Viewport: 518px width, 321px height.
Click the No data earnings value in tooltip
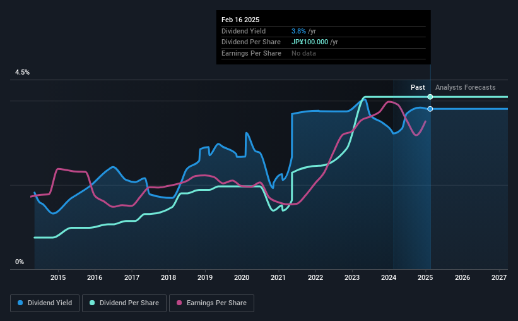click(x=303, y=53)
